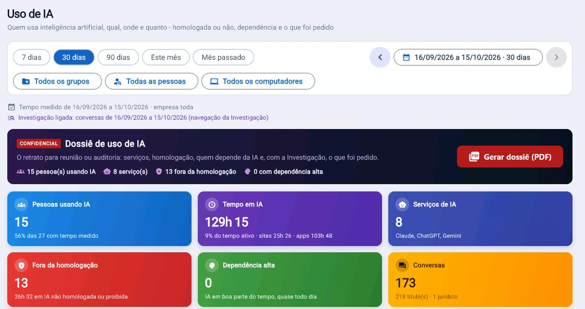Image resolution: width=585 pixels, height=309 pixels.
Task: Click the folder star icon in Todos os grupos
Action: [26, 81]
